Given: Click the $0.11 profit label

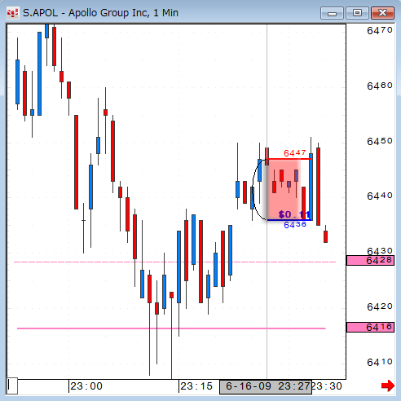Looking at the screenshot, I should pyautogui.click(x=294, y=214).
